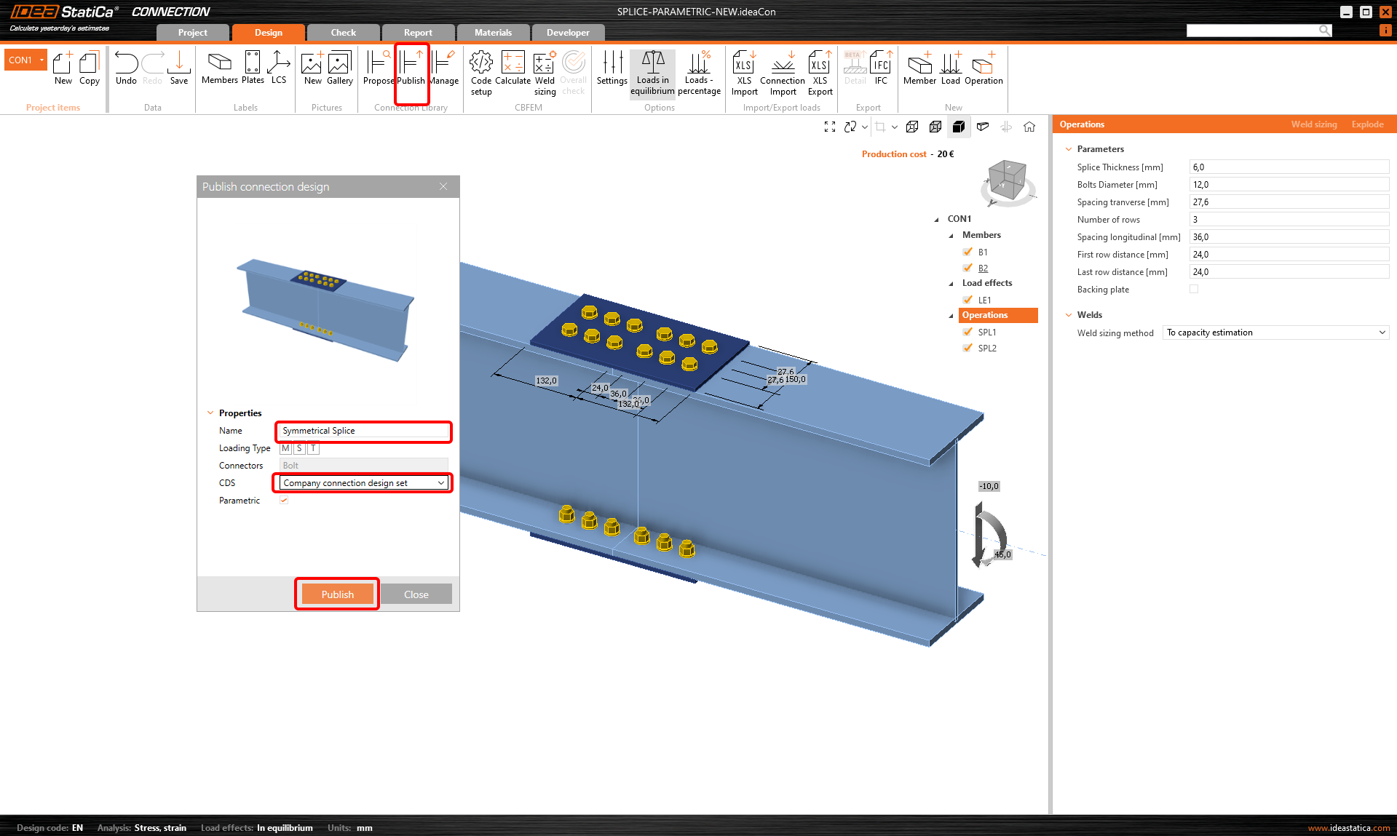1397x836 pixels.
Task: Click the Name field showing Symmetrical Splice
Action: click(x=363, y=431)
